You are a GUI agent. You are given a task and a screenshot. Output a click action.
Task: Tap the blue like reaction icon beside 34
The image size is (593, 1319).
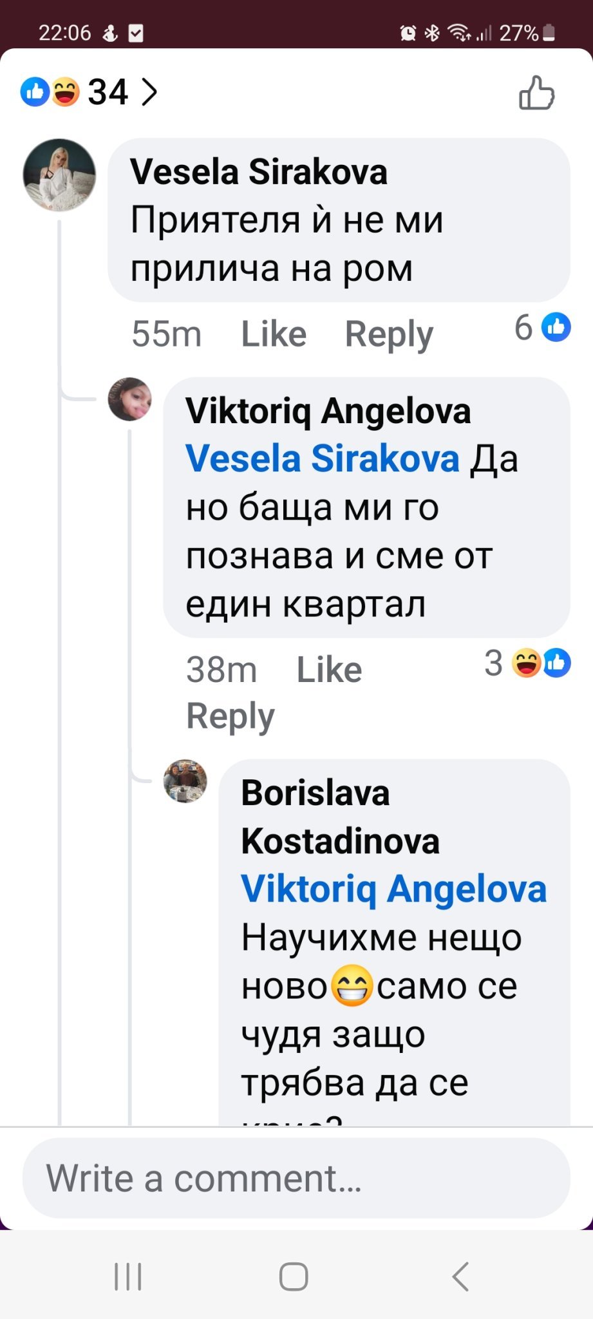[x=34, y=91]
